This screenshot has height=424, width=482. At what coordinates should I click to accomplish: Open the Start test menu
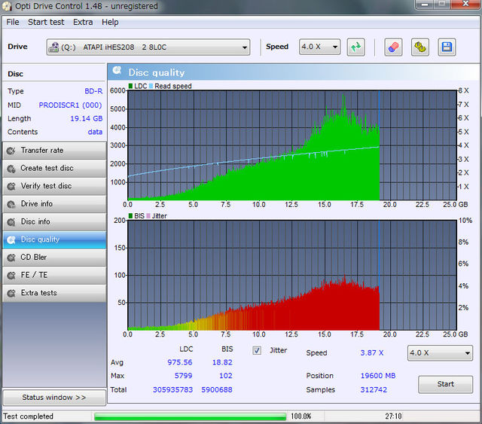(x=46, y=22)
